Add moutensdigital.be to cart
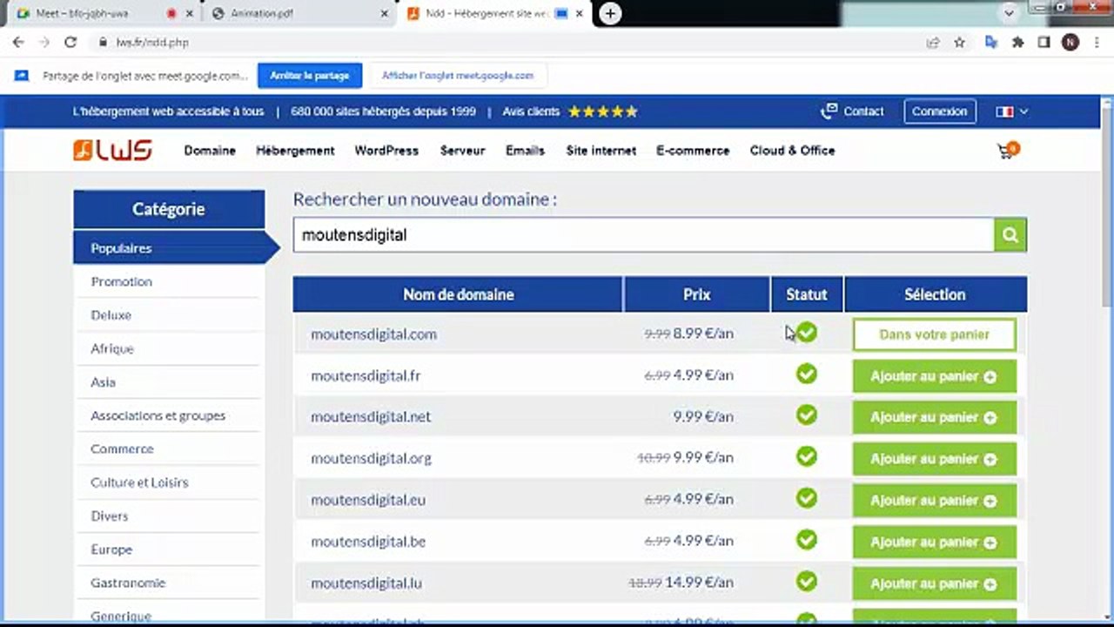The height and width of the screenshot is (627, 1114). 934,542
